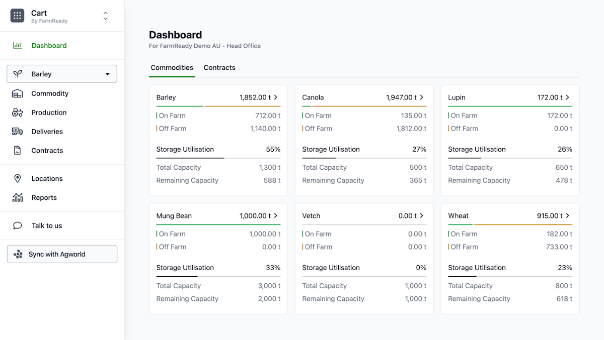Viewport: 604px width, 340px height.
Task: Click the Contracts document icon
Action: point(17,151)
